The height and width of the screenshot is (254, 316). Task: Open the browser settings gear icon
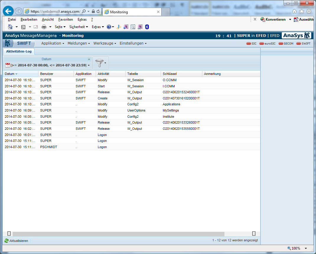(309, 12)
